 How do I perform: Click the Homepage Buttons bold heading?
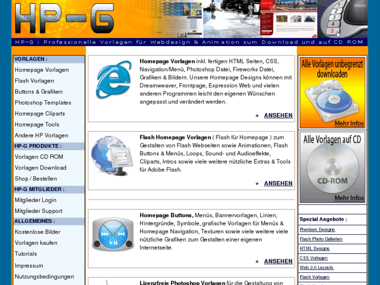[166, 215]
